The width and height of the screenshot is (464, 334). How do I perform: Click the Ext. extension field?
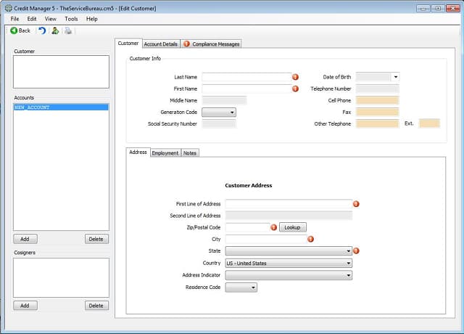(429, 123)
